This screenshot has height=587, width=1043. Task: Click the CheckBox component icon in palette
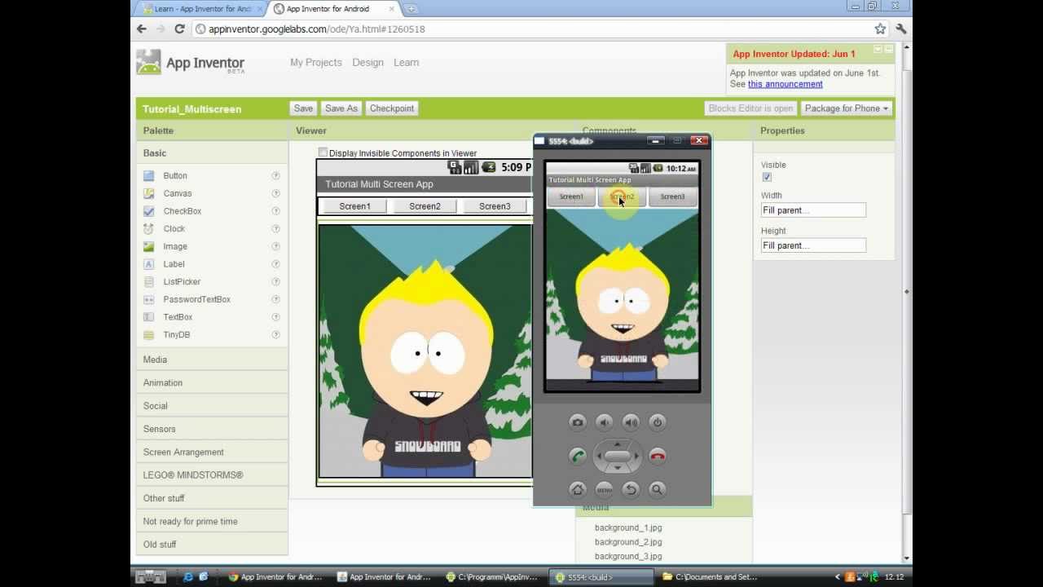click(x=148, y=211)
